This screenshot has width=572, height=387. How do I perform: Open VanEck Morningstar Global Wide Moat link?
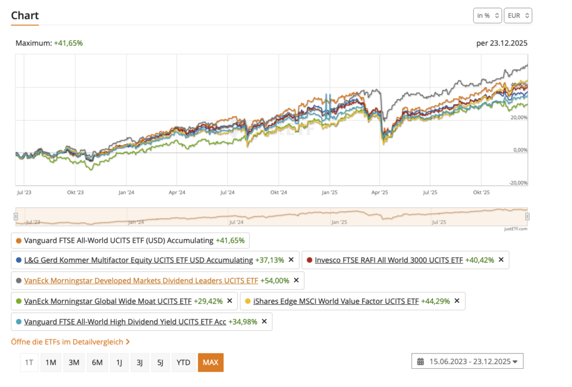[x=108, y=301]
